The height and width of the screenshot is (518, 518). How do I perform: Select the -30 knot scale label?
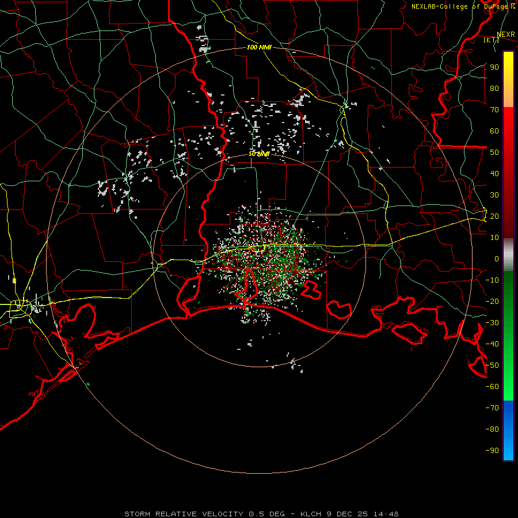click(492, 323)
